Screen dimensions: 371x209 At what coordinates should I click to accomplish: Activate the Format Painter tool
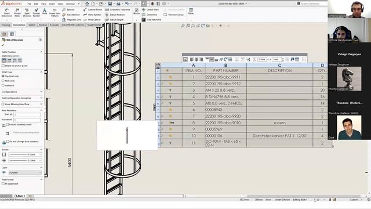pos(36,12)
